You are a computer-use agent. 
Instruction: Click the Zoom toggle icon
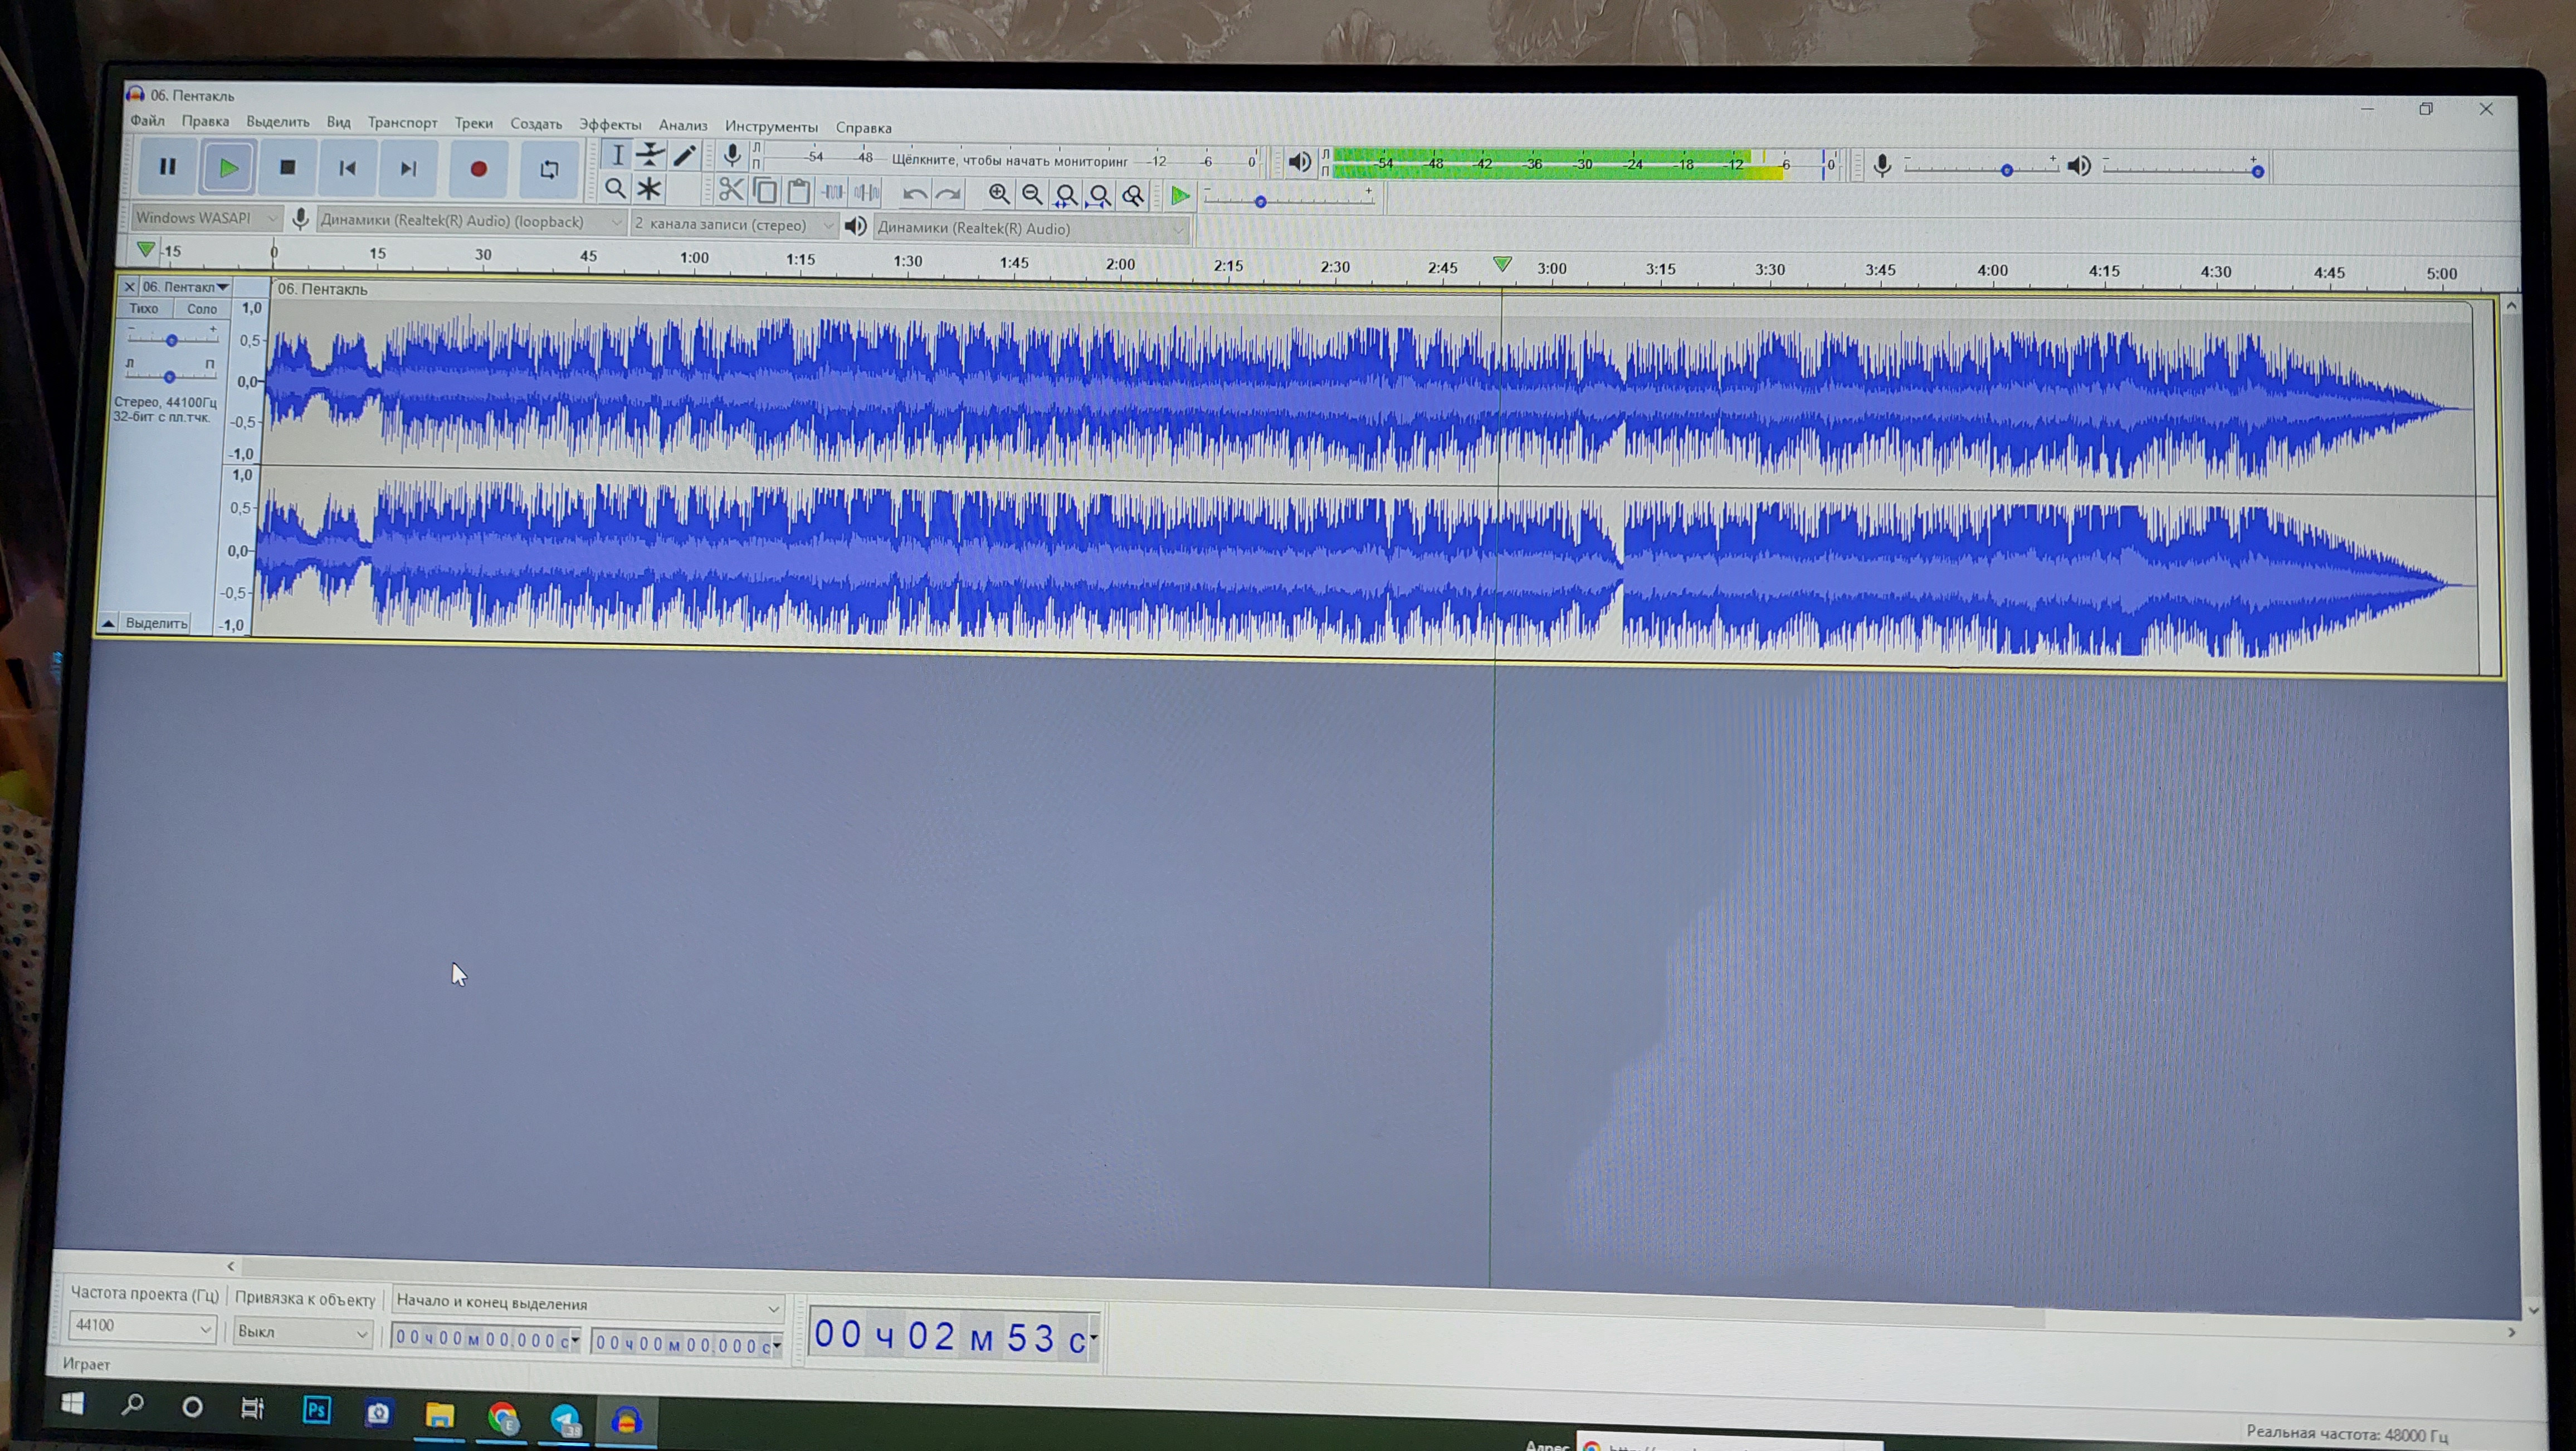click(1133, 196)
